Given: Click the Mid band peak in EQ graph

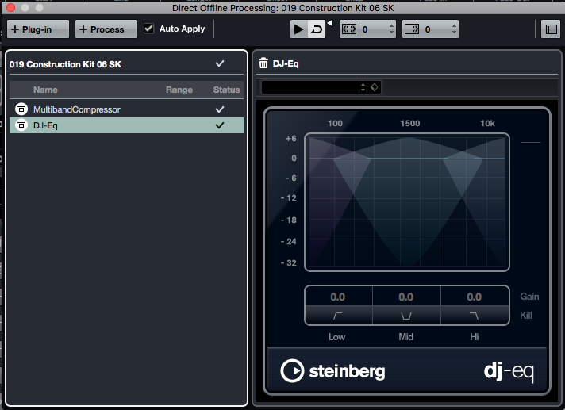Looking at the screenshot, I should (409, 138).
